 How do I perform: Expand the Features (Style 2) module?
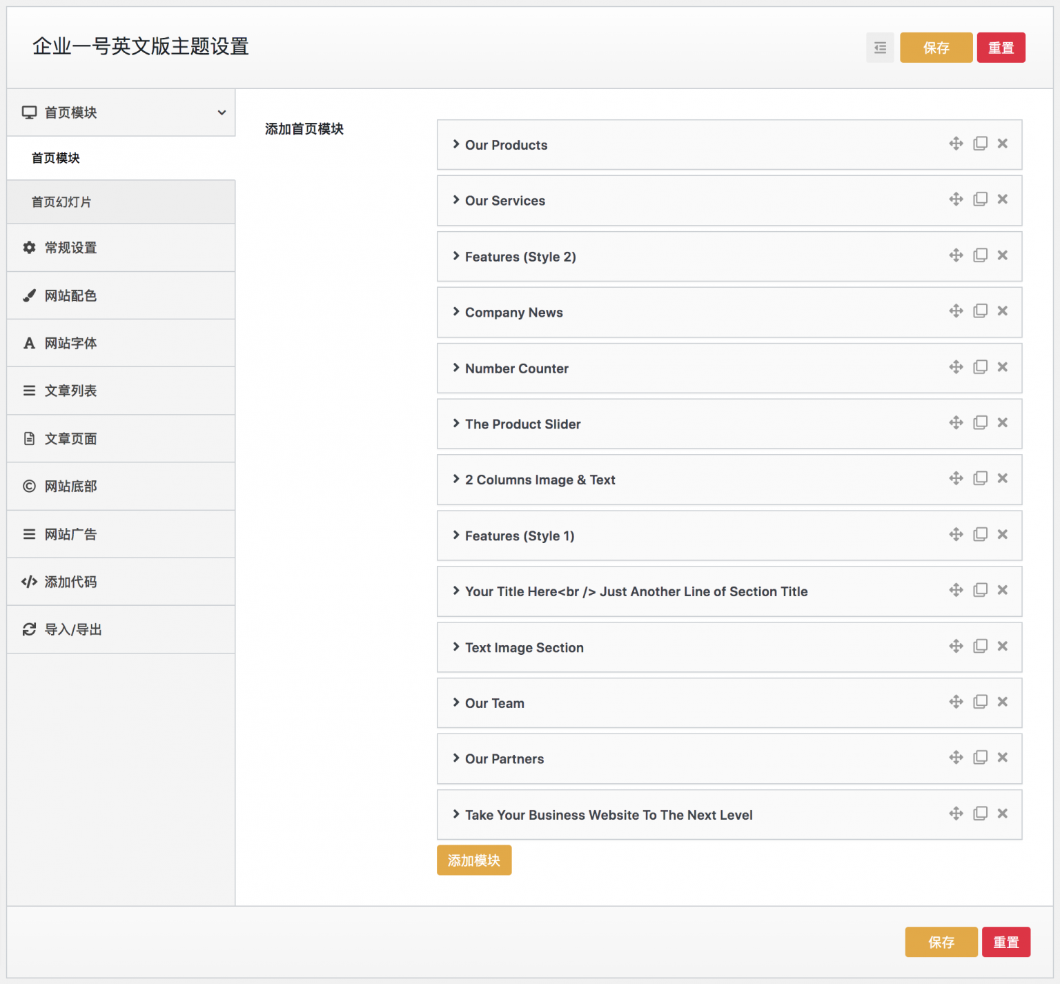pos(520,257)
